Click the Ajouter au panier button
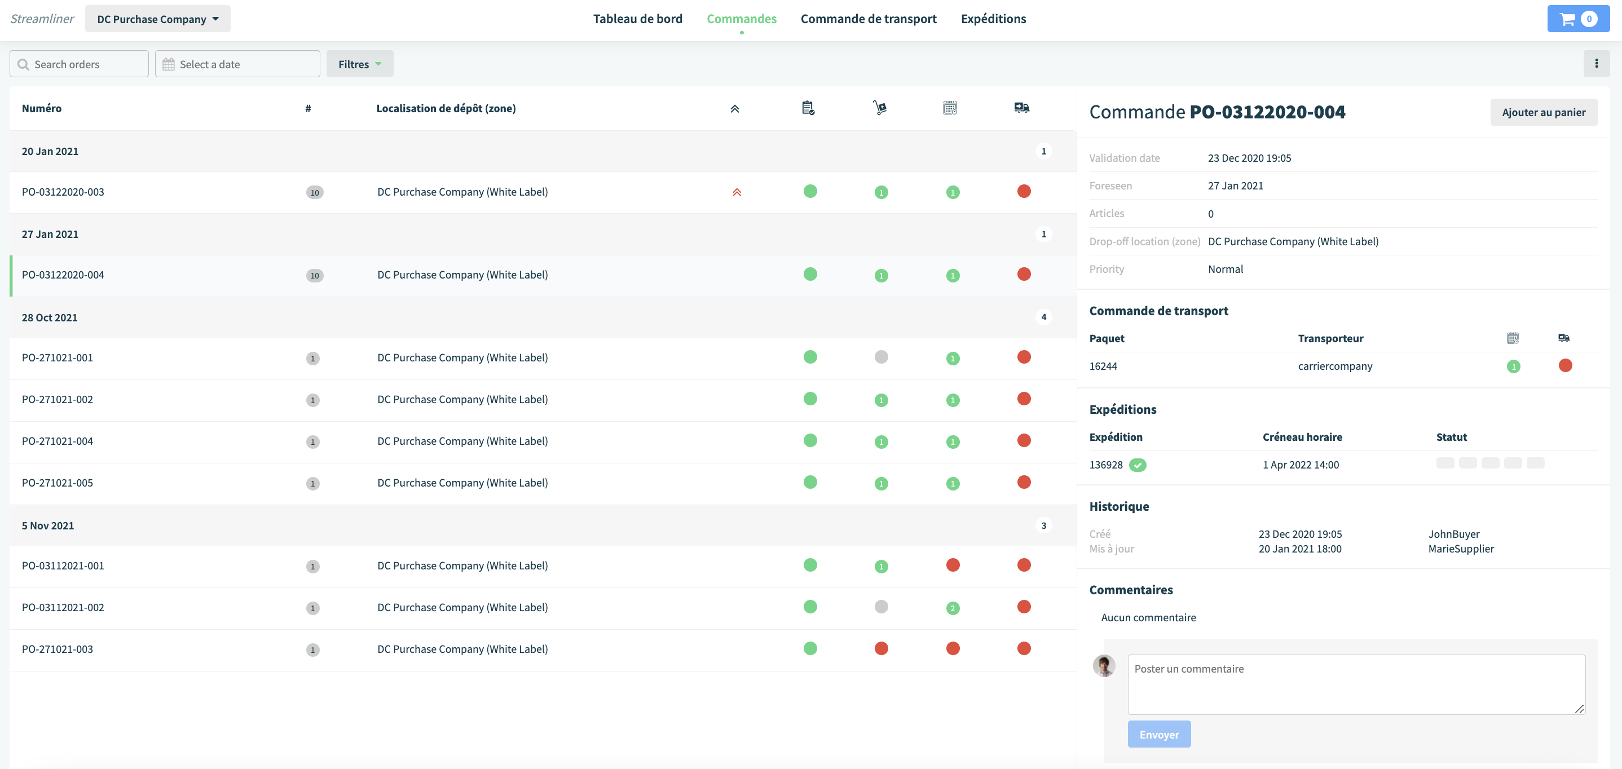 pyautogui.click(x=1543, y=112)
